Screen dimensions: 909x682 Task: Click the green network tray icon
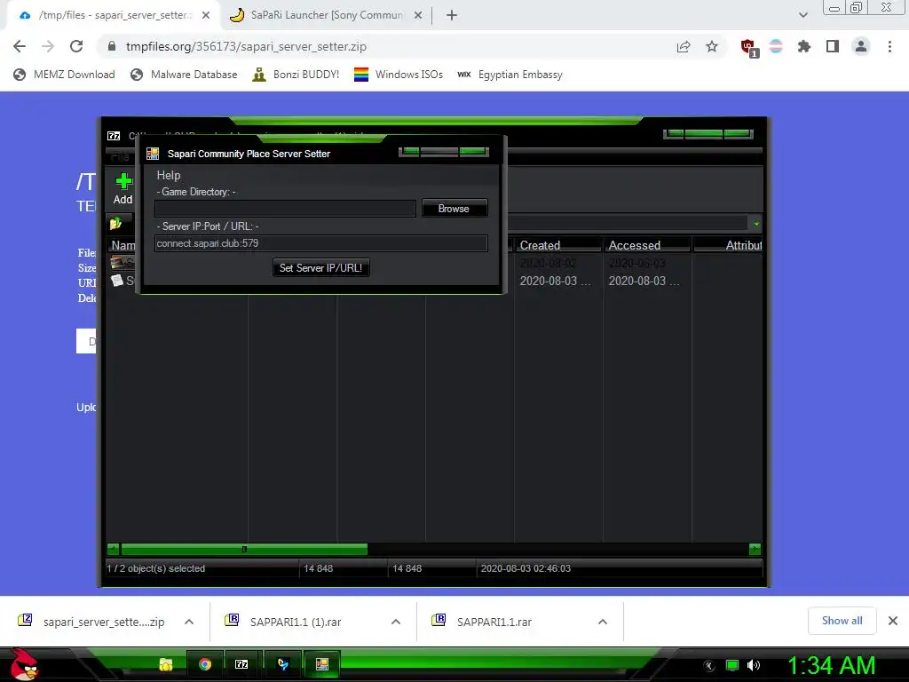[x=732, y=665]
